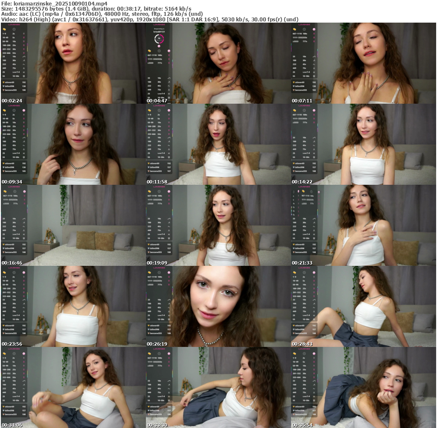The height and width of the screenshot is (428, 437).
Task: Click the circular countdown timer in 00:04:47 frame
Action: click(159, 39)
